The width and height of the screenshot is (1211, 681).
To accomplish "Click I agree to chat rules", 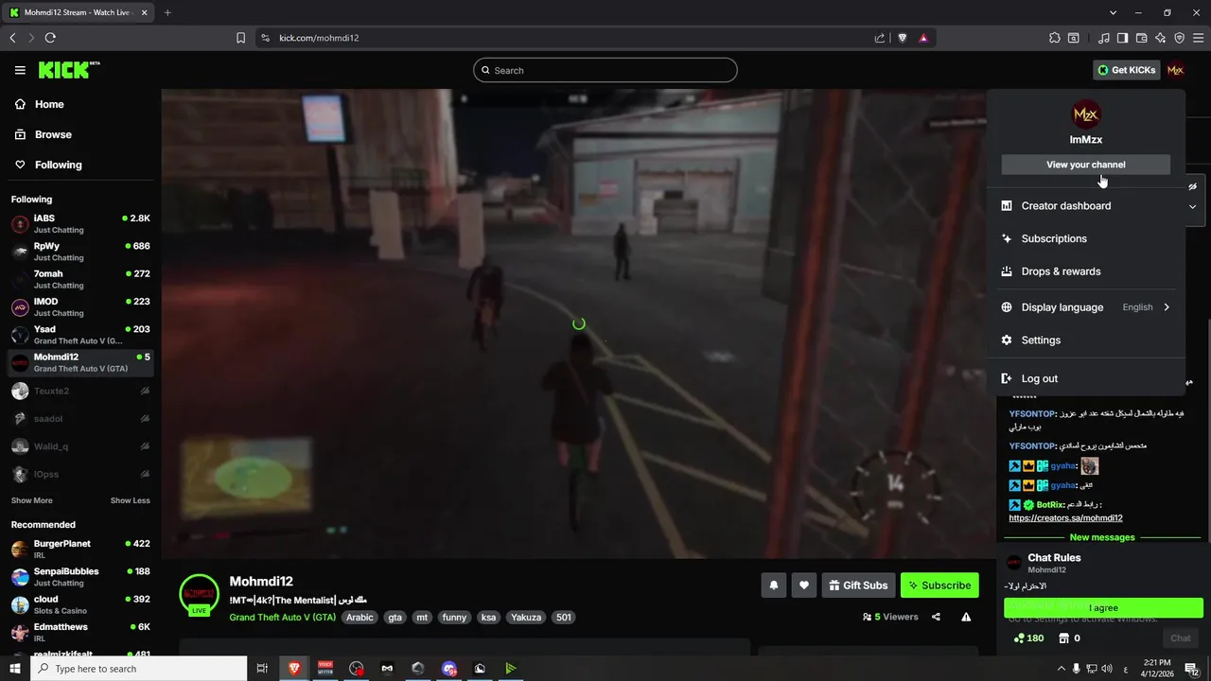I will [x=1103, y=608].
